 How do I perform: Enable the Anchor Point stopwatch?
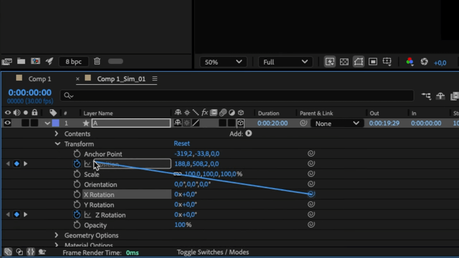[77, 154]
